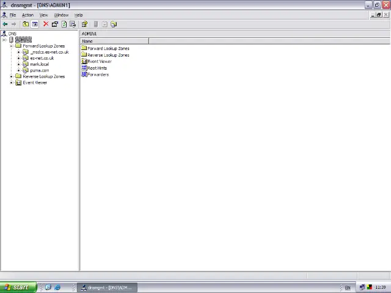
Task: Select the _msdcs.es-net.co.uk zone
Action: pos(49,52)
